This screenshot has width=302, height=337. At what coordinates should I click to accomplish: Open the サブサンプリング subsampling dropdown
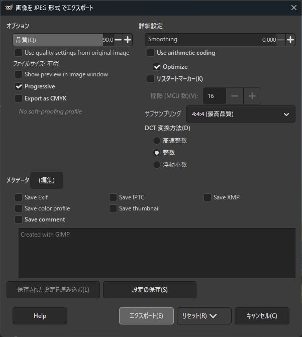(240, 114)
